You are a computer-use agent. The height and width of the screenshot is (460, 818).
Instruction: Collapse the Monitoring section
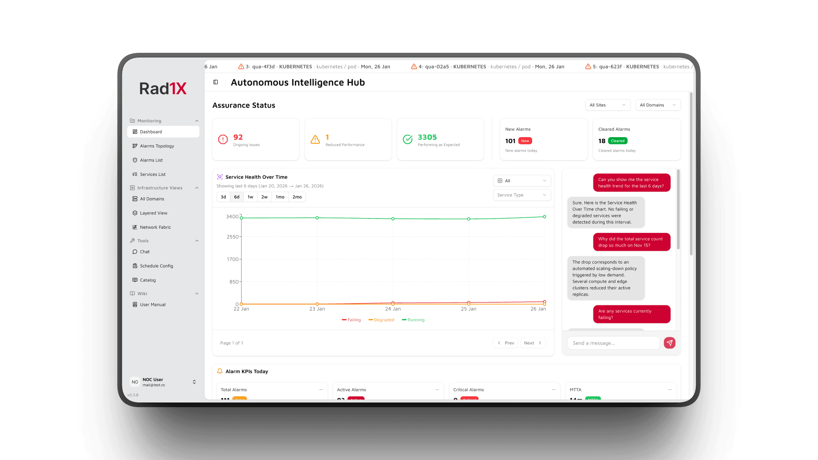[196, 121]
